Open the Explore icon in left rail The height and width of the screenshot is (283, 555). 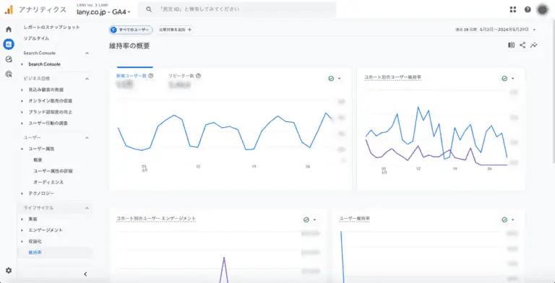(x=9, y=59)
